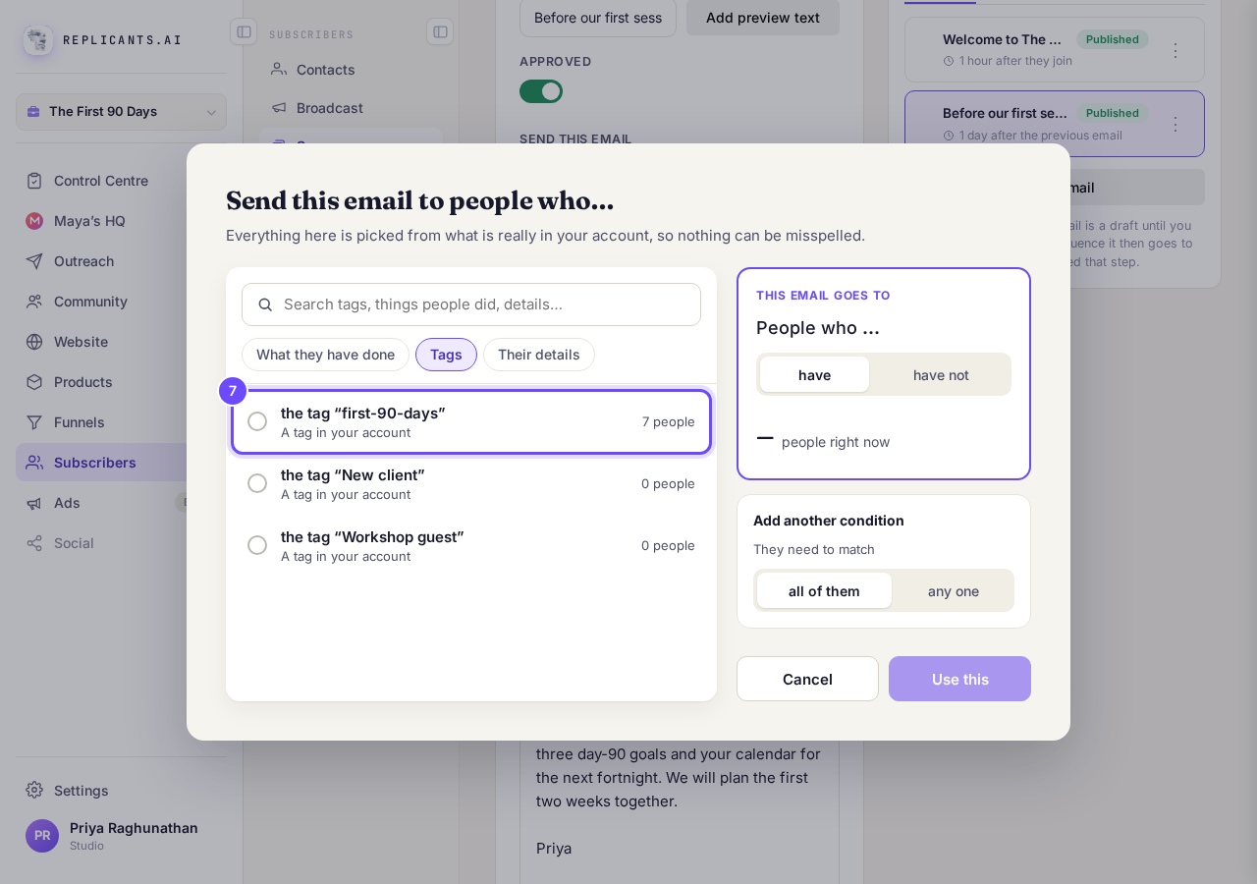The height and width of the screenshot is (884, 1257).
Task: Open options menu for Welcome email
Action: tap(1175, 50)
